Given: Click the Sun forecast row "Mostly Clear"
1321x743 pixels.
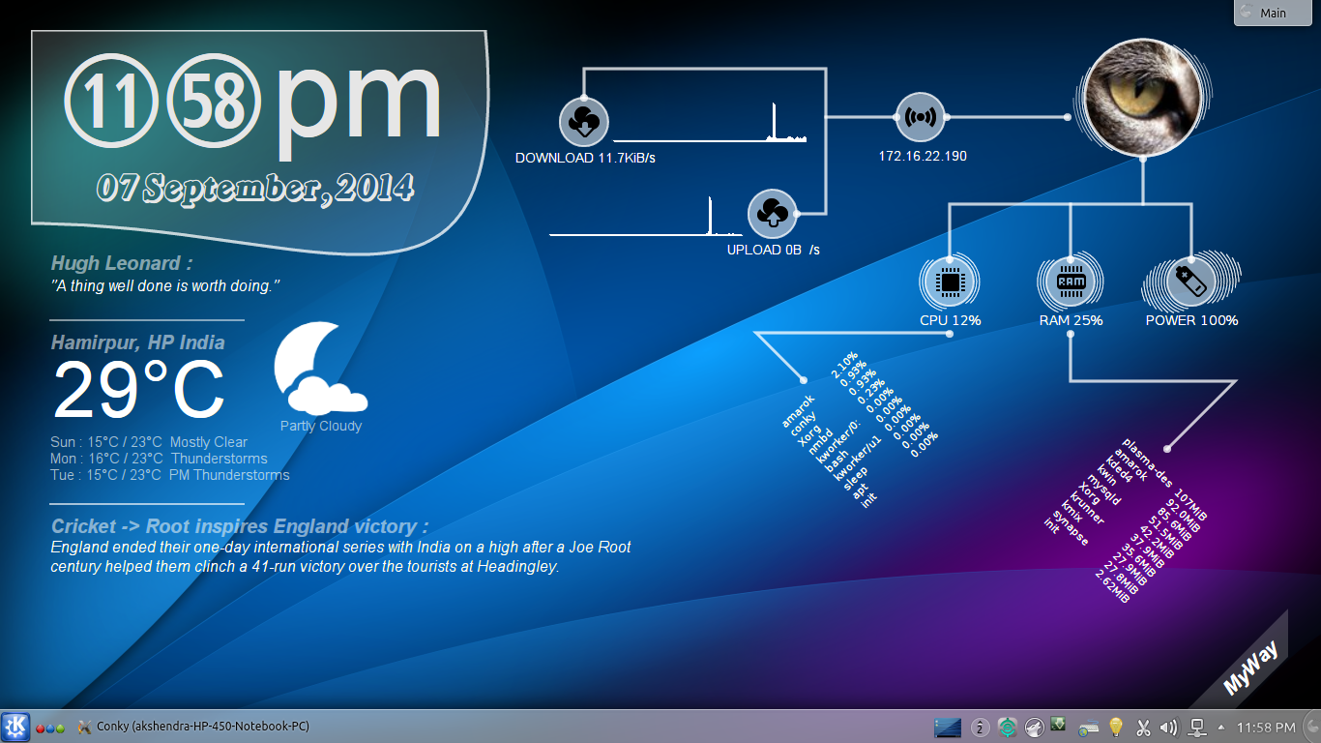Looking at the screenshot, I should (x=149, y=442).
